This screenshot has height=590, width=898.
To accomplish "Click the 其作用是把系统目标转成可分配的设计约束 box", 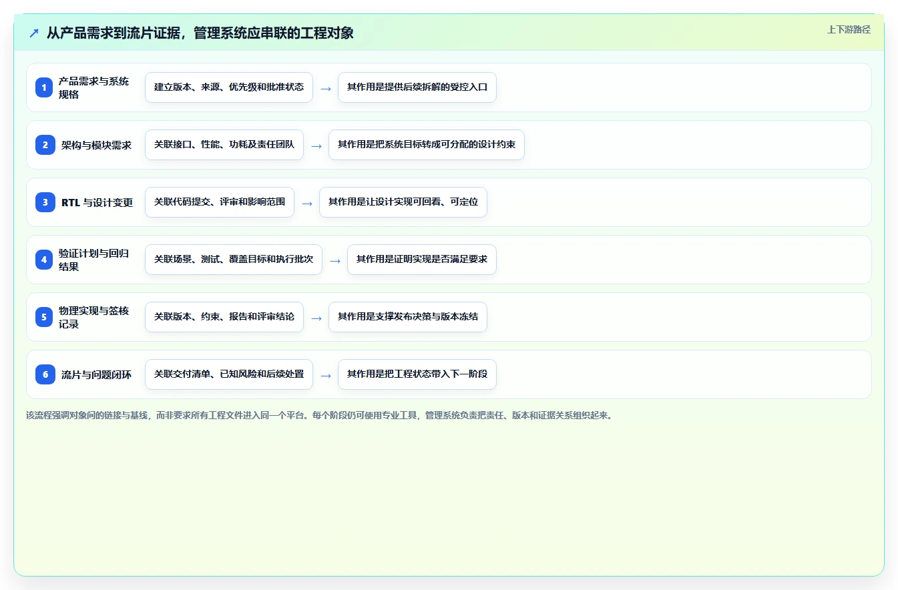I will point(427,145).
